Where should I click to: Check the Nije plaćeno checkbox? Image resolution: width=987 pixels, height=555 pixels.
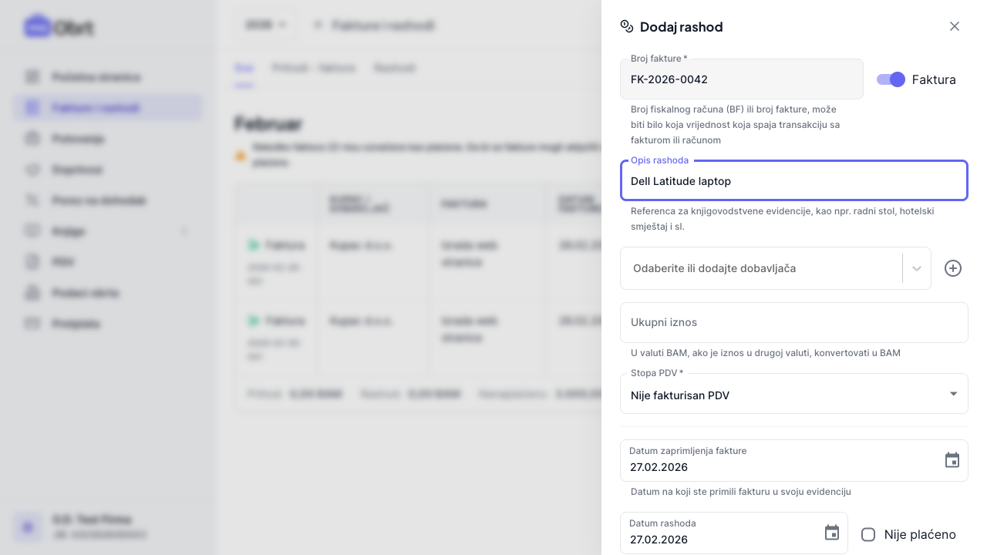[868, 534]
